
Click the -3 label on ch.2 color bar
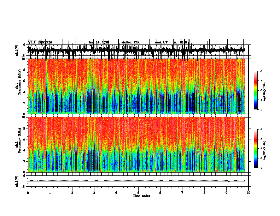pyautogui.click(x=261, y=130)
